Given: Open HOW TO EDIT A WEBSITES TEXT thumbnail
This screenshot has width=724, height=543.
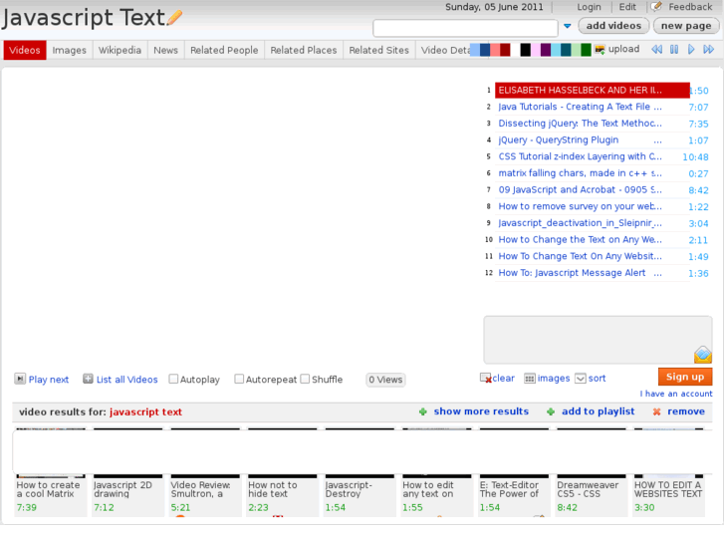Looking at the screenshot, I should click(668, 471).
